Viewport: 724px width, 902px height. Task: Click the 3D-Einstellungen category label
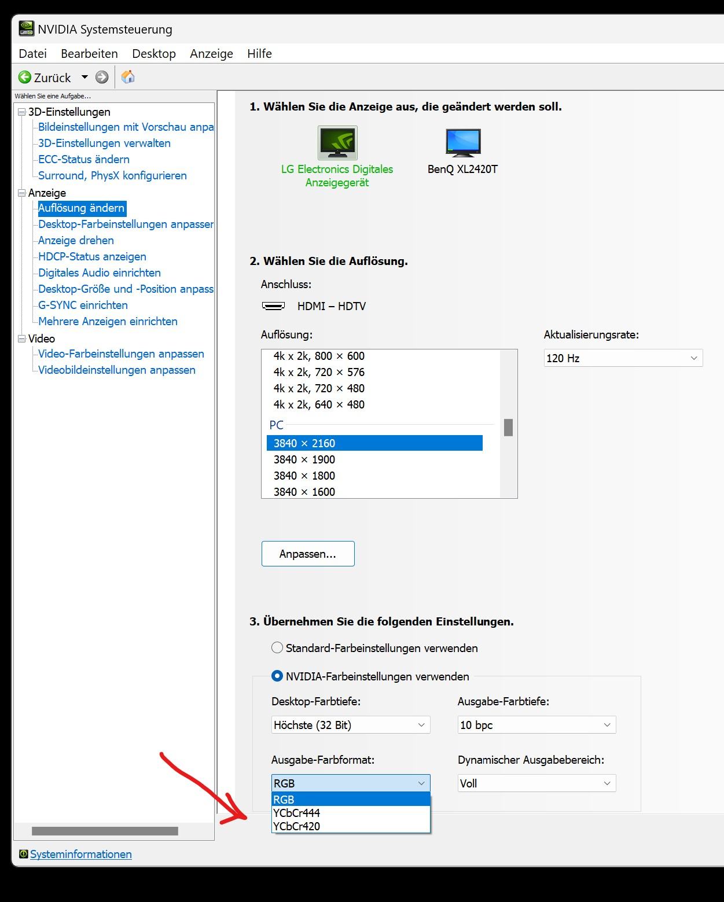(x=69, y=112)
